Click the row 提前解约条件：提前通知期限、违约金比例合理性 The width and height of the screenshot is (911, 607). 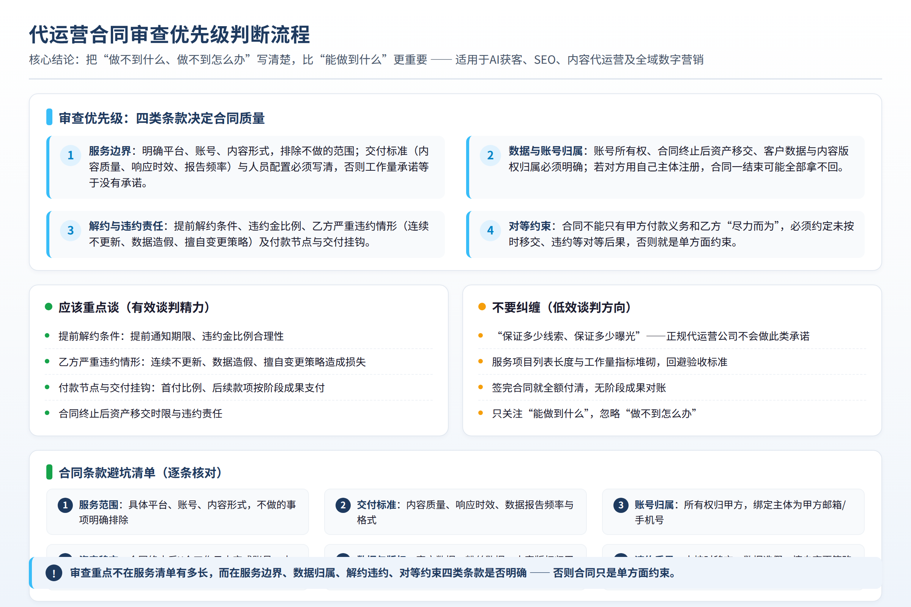(x=239, y=336)
